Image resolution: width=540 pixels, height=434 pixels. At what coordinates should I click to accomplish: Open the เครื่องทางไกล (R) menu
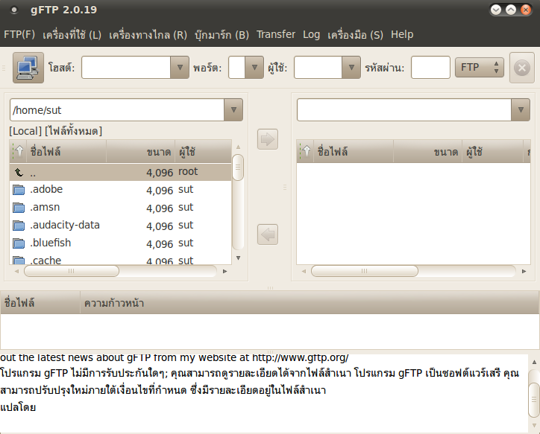click(148, 35)
